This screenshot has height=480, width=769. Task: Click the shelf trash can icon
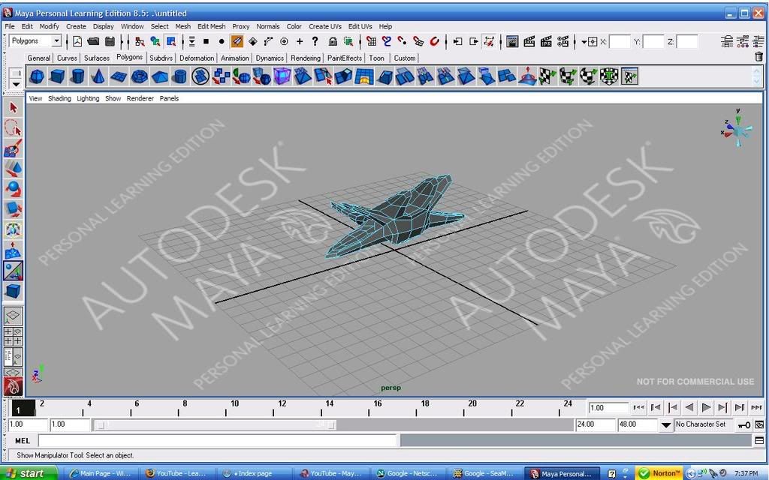pos(758,57)
